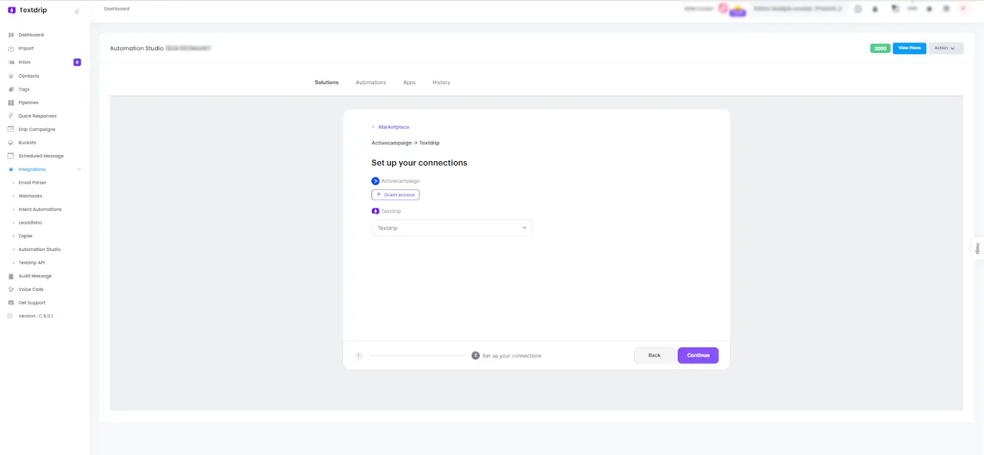Open Automation Studio in the sidebar submenu
The height and width of the screenshot is (455, 984).
coord(39,250)
